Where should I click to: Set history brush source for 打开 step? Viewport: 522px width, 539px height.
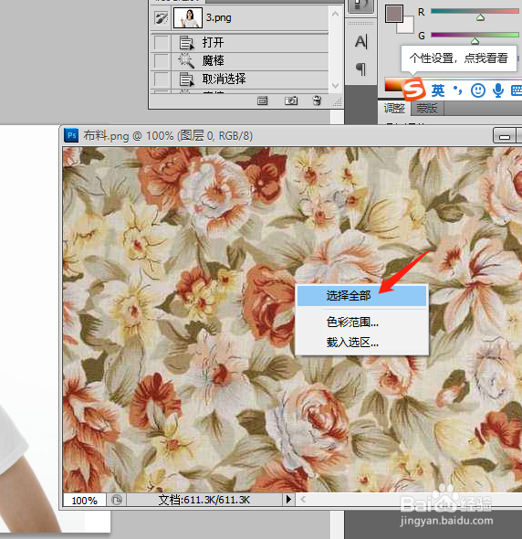[161, 43]
